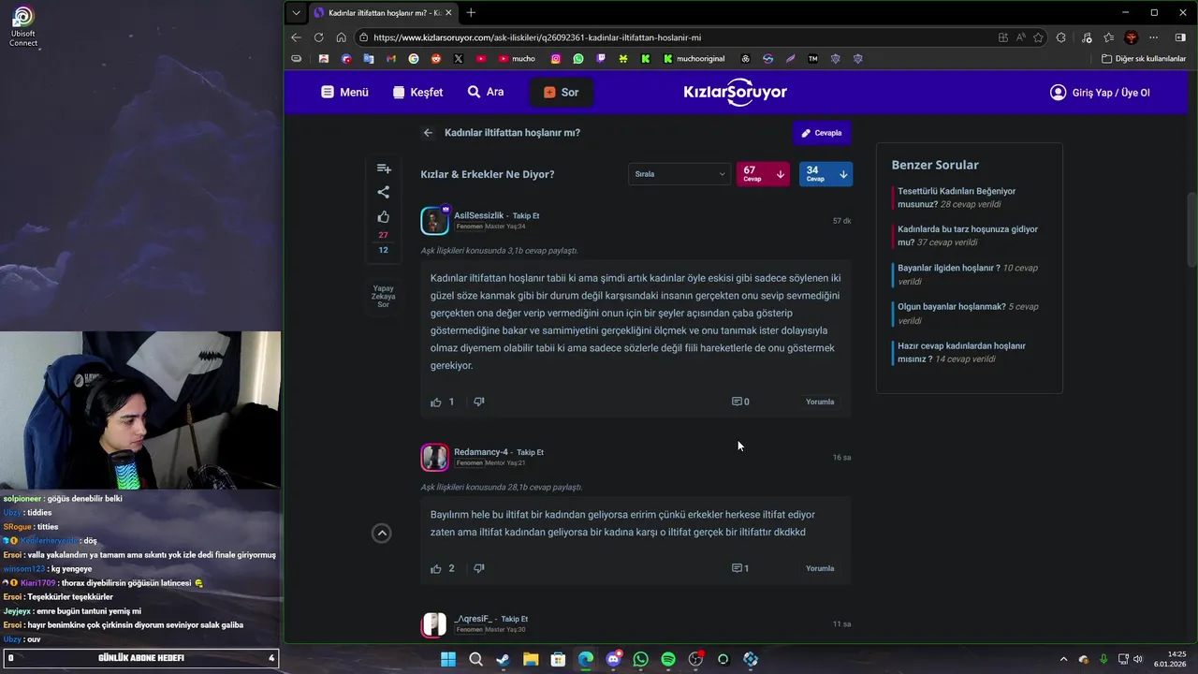Open the mucho bookmark
This screenshot has width=1198, height=674.
pos(517,58)
